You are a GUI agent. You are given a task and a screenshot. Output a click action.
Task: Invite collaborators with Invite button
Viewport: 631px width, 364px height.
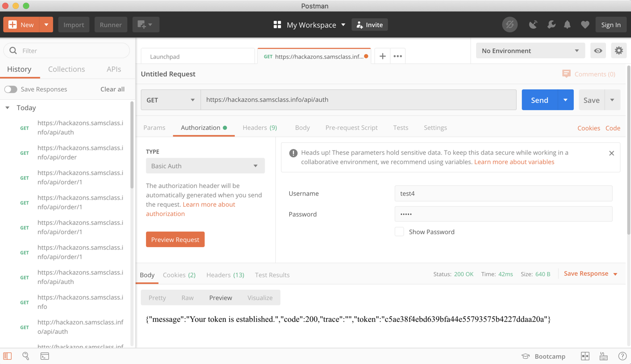pos(370,24)
